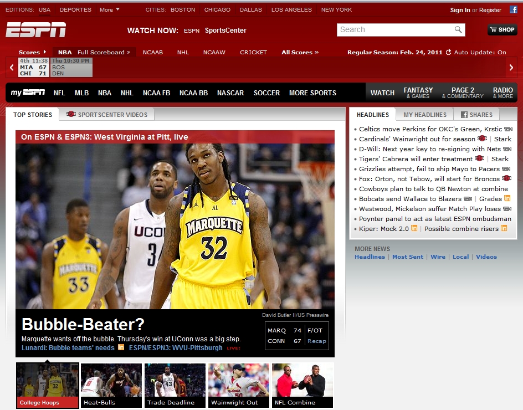Select the Wainwright Out story thumbnail
The height and width of the screenshot is (410, 523).
click(238, 385)
